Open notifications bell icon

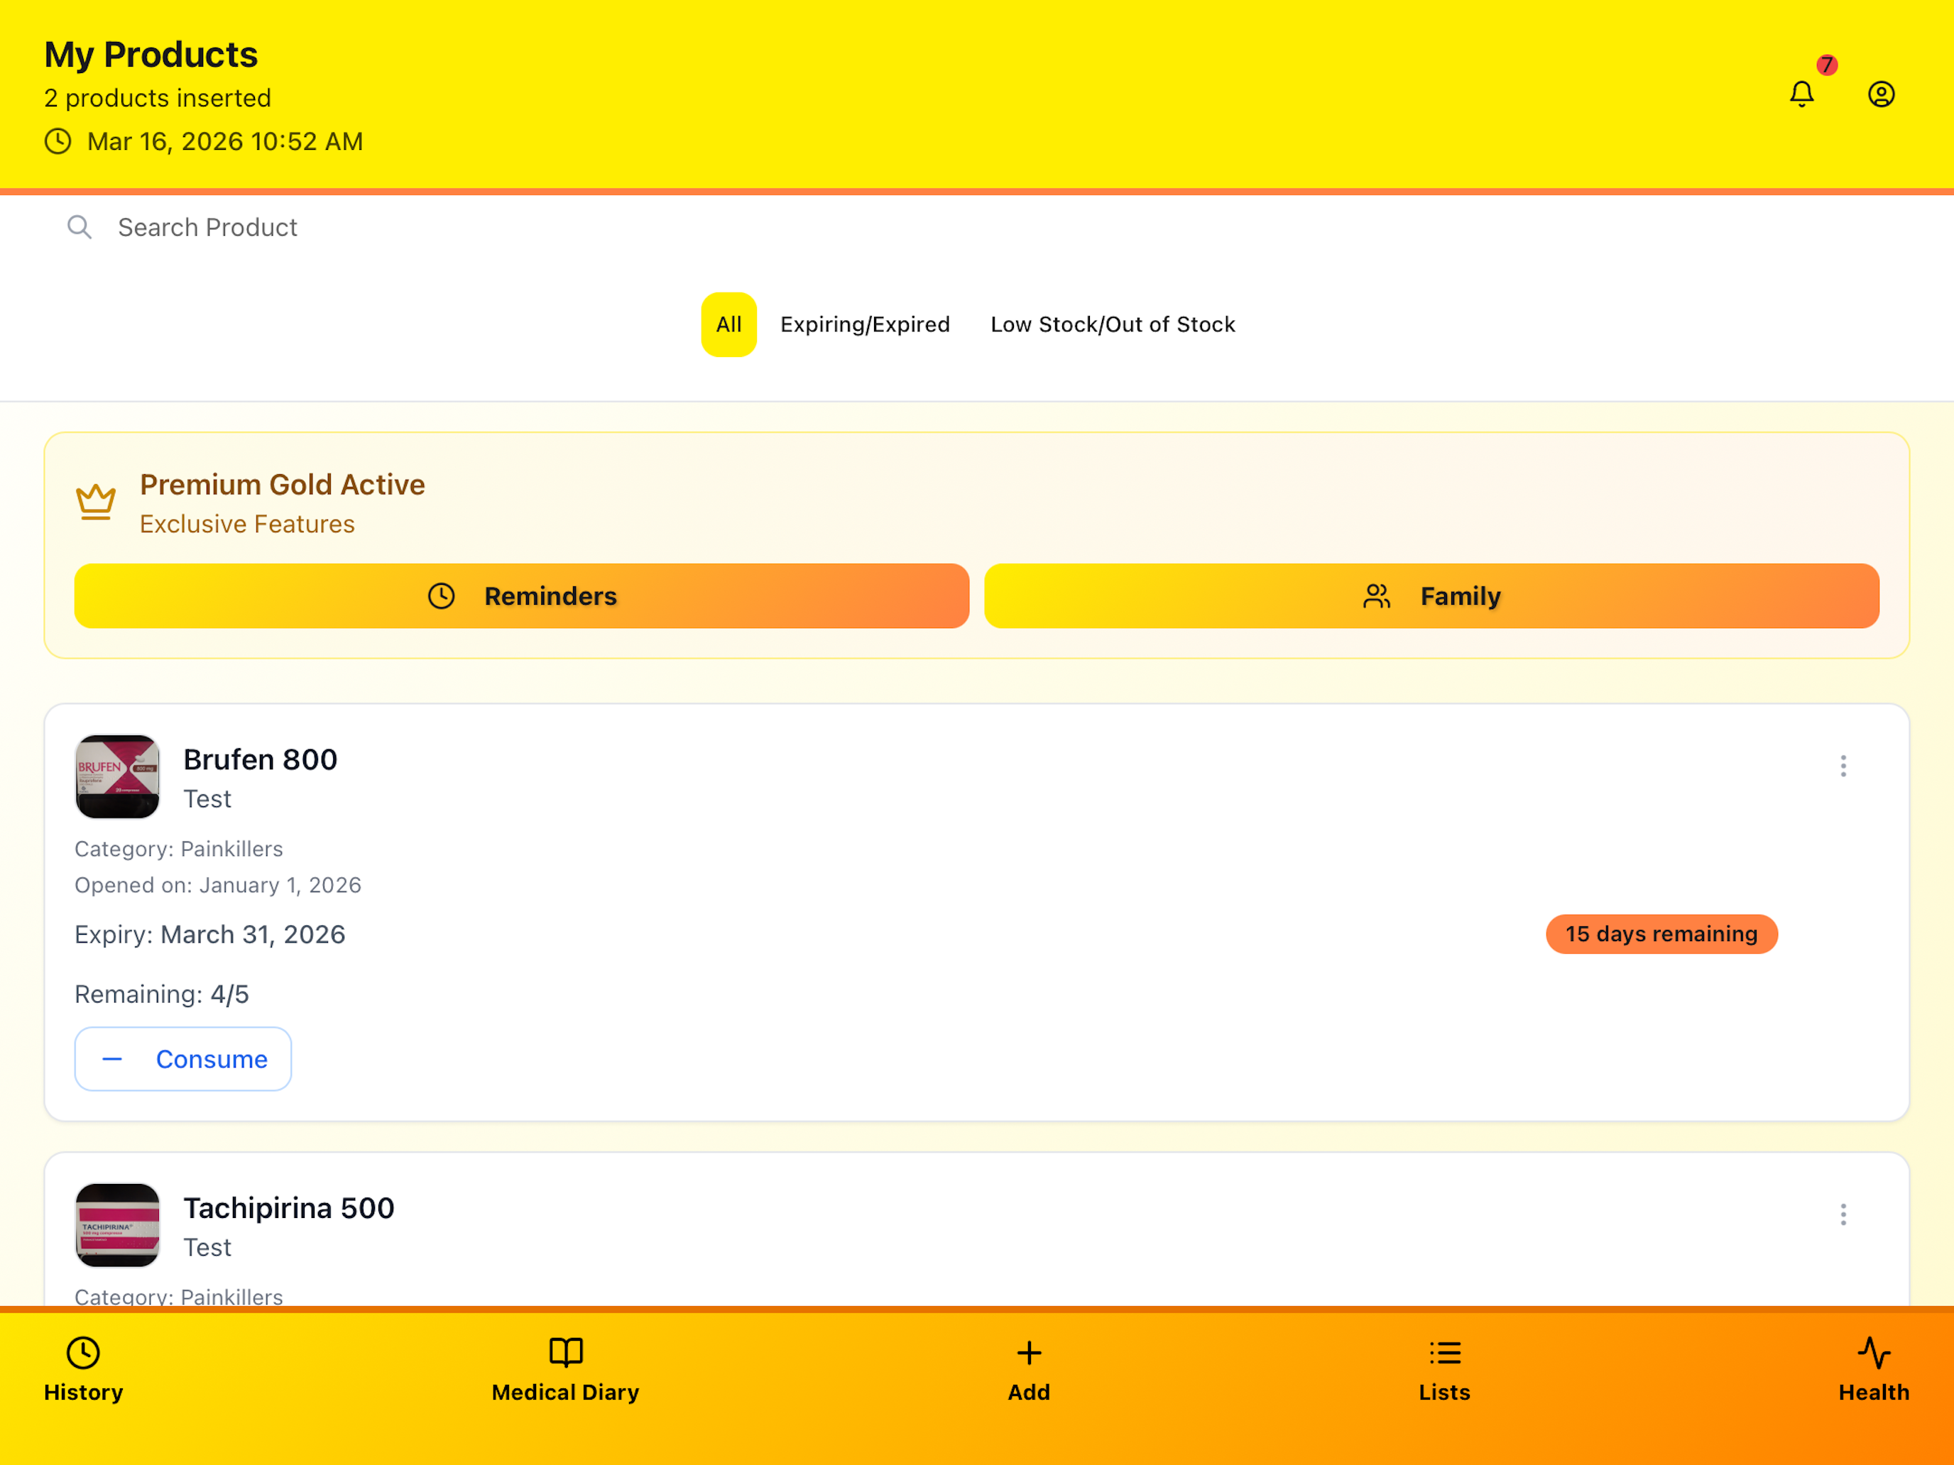[1801, 94]
